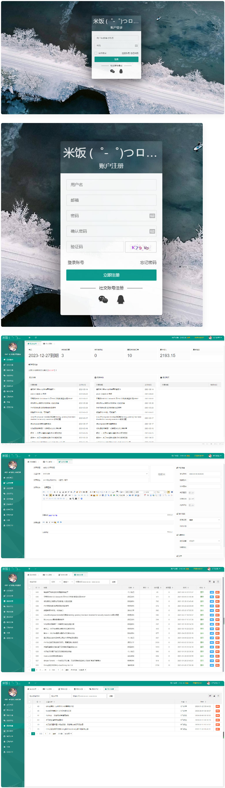Viewport: 225px width, 788px height.
Task: Click the QQ penguin icon under 社交账号注册
Action: click(121, 299)
